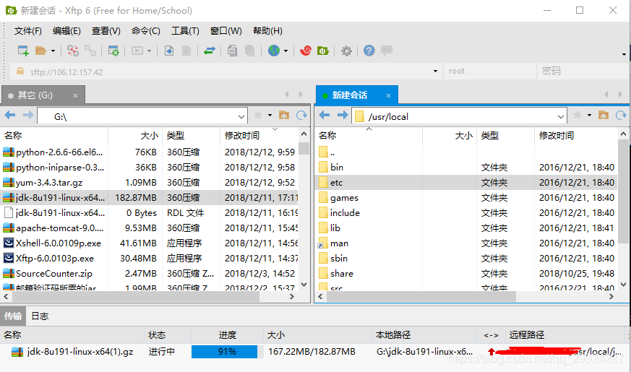Sort the remote list by 名称 column
The height and width of the screenshot is (372, 631).
pyautogui.click(x=369, y=136)
